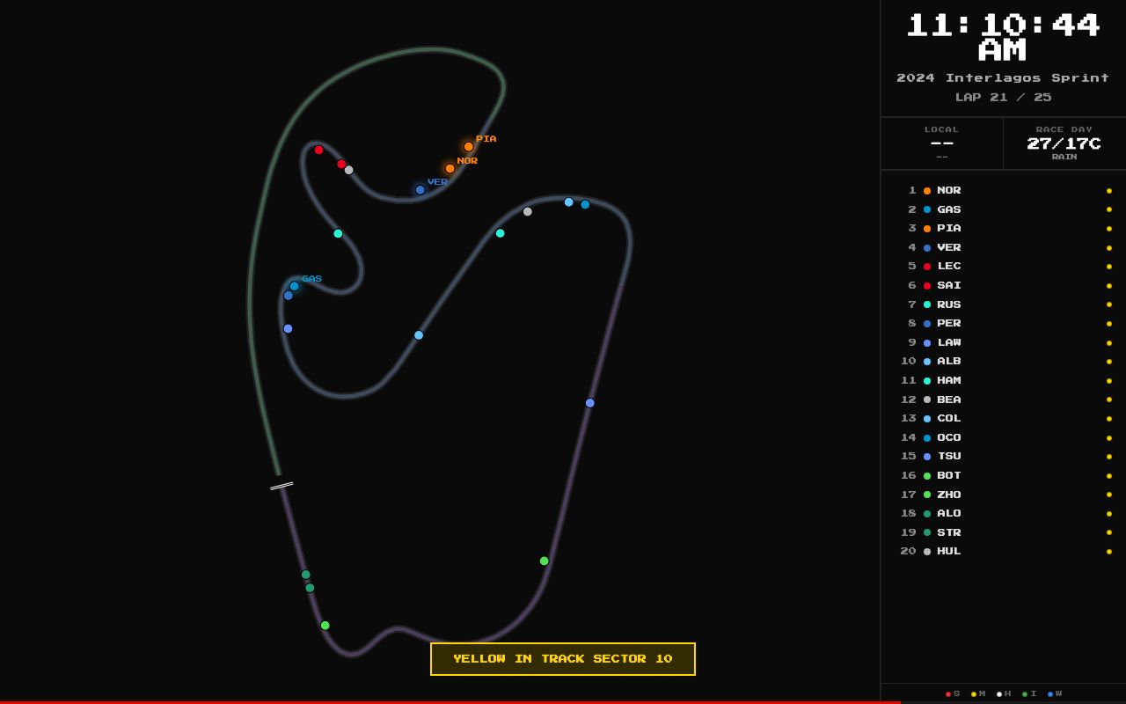The width and height of the screenshot is (1126, 704).
Task: Toggle the yellow status dot next to NOR
Action: coord(1108,191)
